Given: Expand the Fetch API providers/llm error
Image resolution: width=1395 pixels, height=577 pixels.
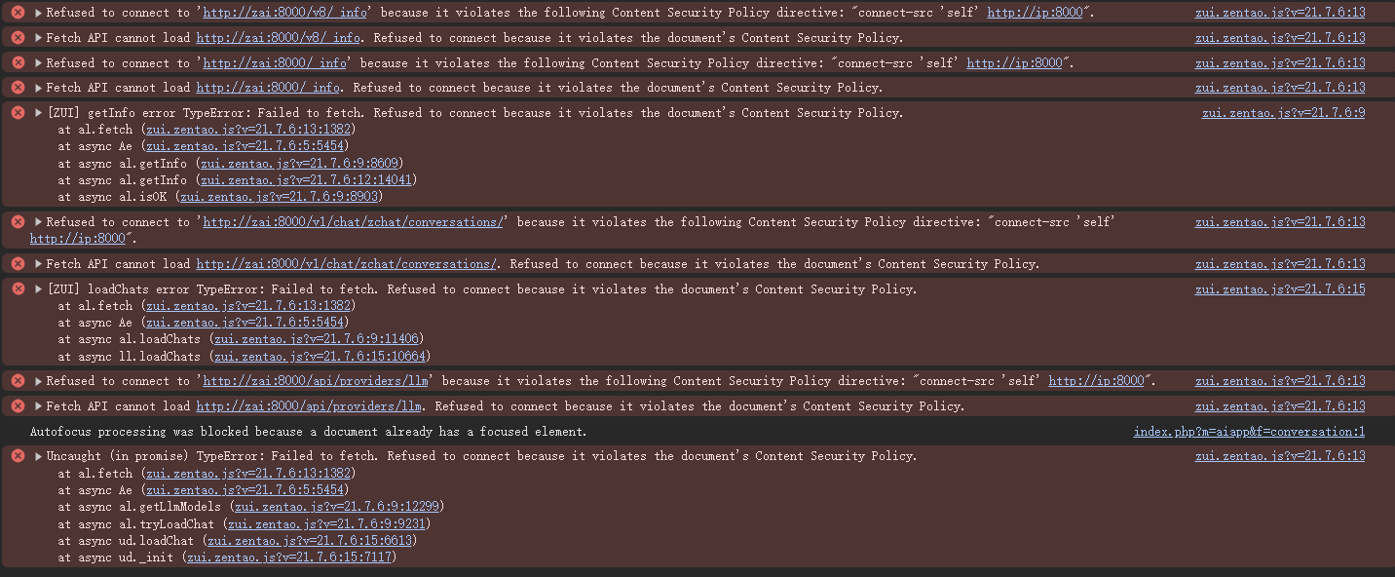Looking at the screenshot, I should pos(39,406).
